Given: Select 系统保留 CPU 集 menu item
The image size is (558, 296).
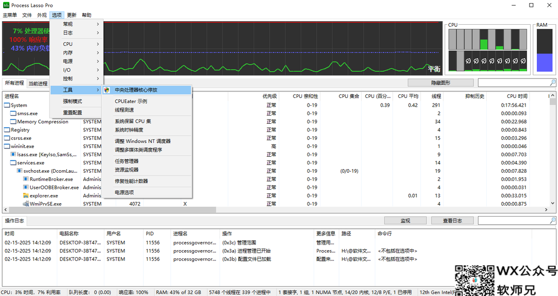Looking at the screenshot, I should click(x=147, y=121).
